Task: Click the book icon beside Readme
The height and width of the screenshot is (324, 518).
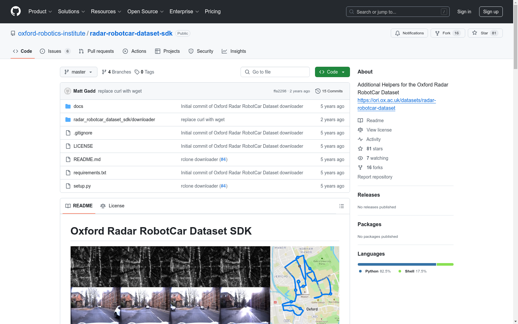Action: coord(360,121)
